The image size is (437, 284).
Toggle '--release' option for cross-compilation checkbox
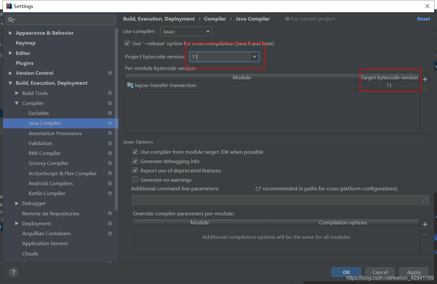click(x=127, y=43)
